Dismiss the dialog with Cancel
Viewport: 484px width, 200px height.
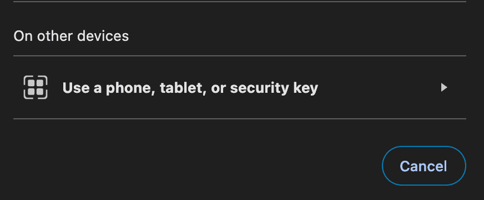point(424,166)
